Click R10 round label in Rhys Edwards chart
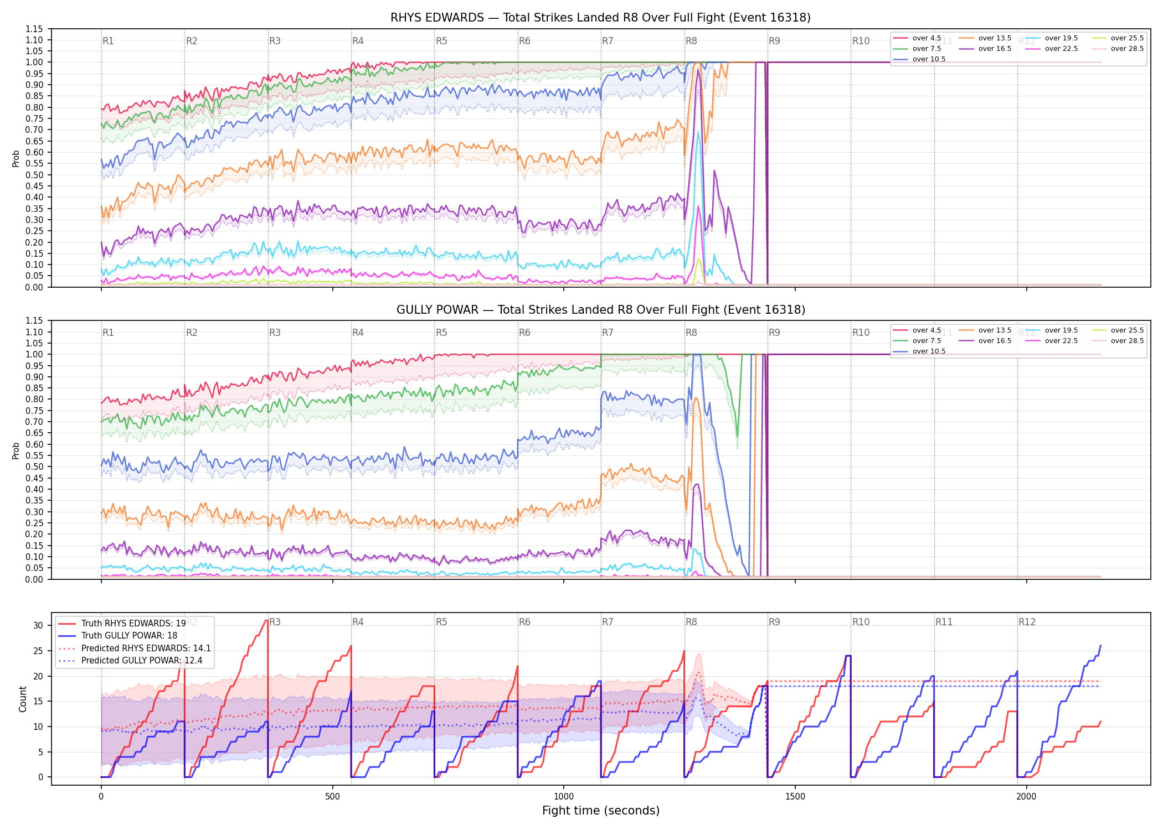This screenshot has width=1163, height=830. pos(861,41)
